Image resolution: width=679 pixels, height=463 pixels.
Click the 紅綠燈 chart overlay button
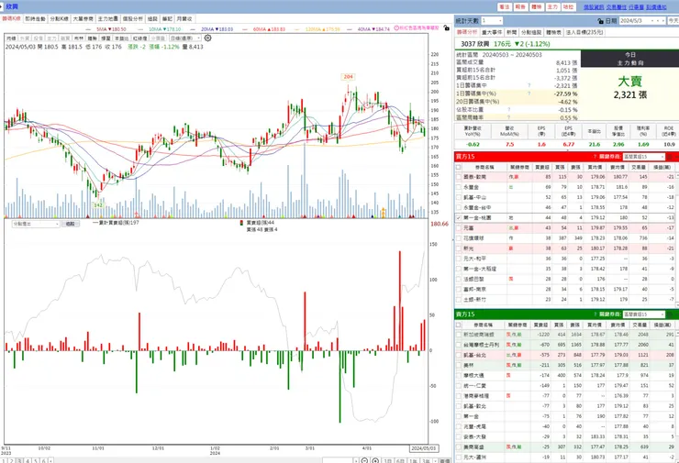click(139, 39)
